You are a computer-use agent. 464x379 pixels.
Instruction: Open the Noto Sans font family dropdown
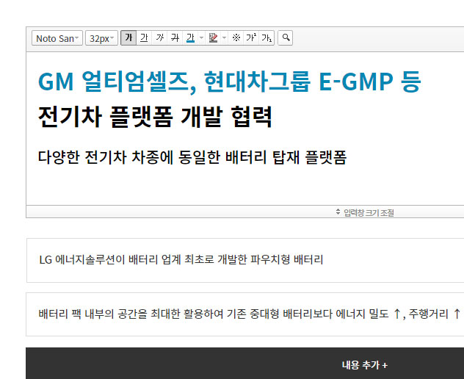57,38
